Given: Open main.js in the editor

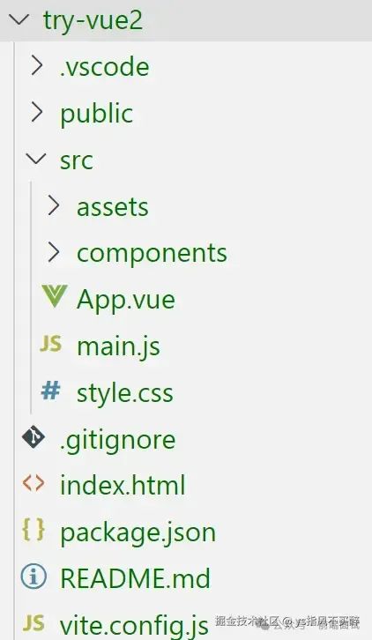Looking at the screenshot, I should tap(118, 346).
